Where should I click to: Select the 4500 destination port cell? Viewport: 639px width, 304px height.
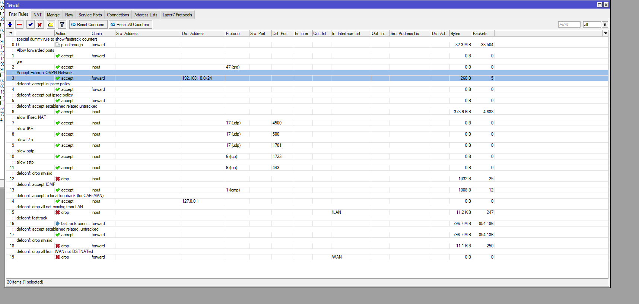(x=277, y=123)
